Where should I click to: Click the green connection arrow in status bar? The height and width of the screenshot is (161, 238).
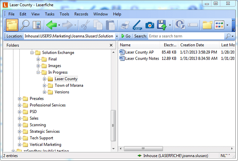click(x=140, y=156)
